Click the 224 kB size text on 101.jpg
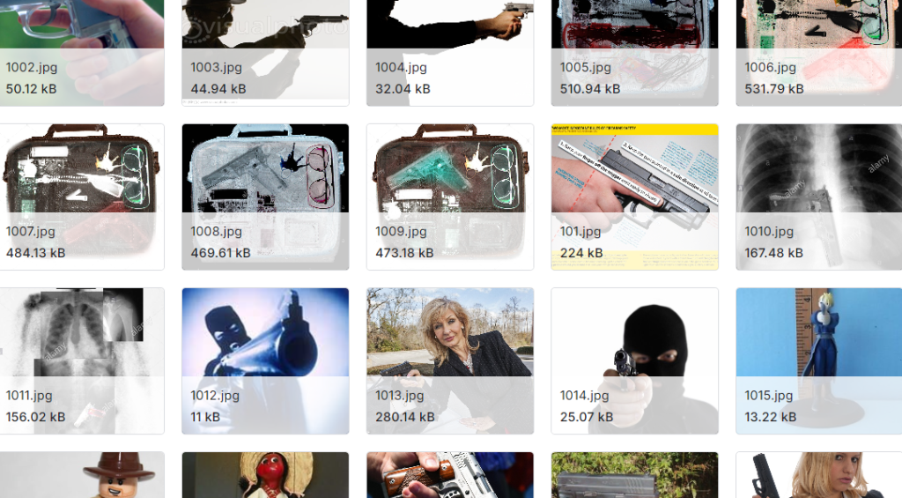 tap(581, 253)
